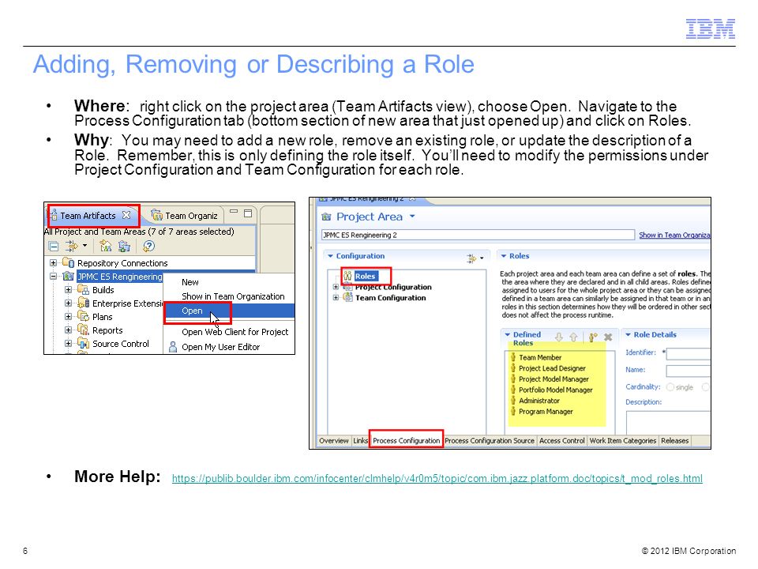
Task: Open the dropdown arrow beside Configuration filter icon
Action: coord(482,258)
